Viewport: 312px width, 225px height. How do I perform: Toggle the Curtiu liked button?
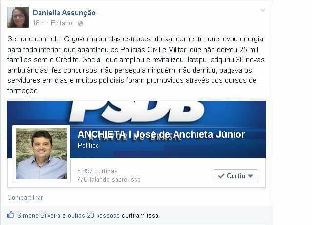pyautogui.click(x=236, y=176)
